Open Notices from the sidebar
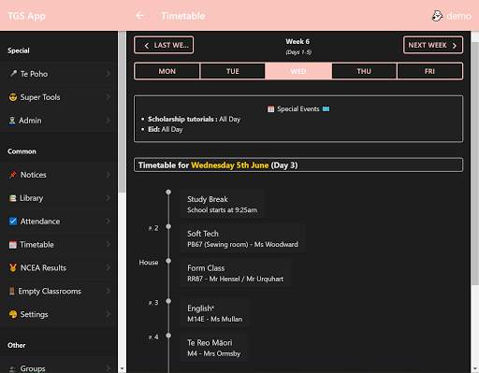Screen dimensions: 479x373 pyautogui.click(x=59, y=175)
